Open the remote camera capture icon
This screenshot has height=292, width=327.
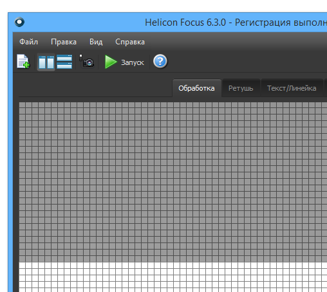click(86, 61)
